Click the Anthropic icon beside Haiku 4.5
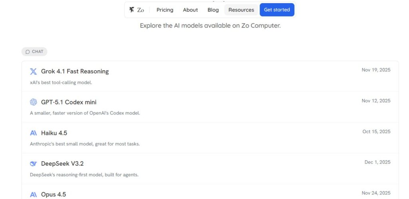Viewport: 409px width, 199px height. pyautogui.click(x=34, y=133)
